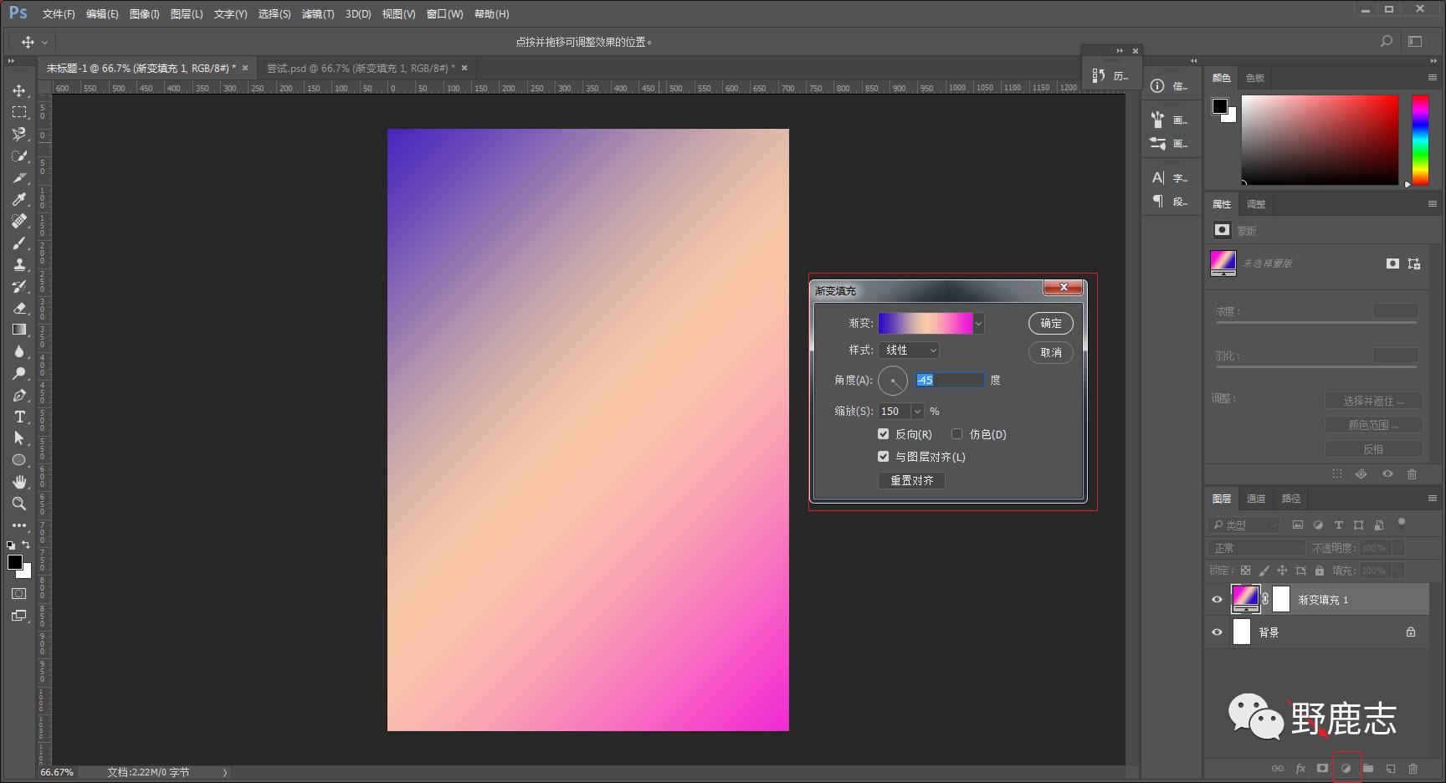Click the angle value input field
The width and height of the screenshot is (1446, 783).
tap(950, 381)
